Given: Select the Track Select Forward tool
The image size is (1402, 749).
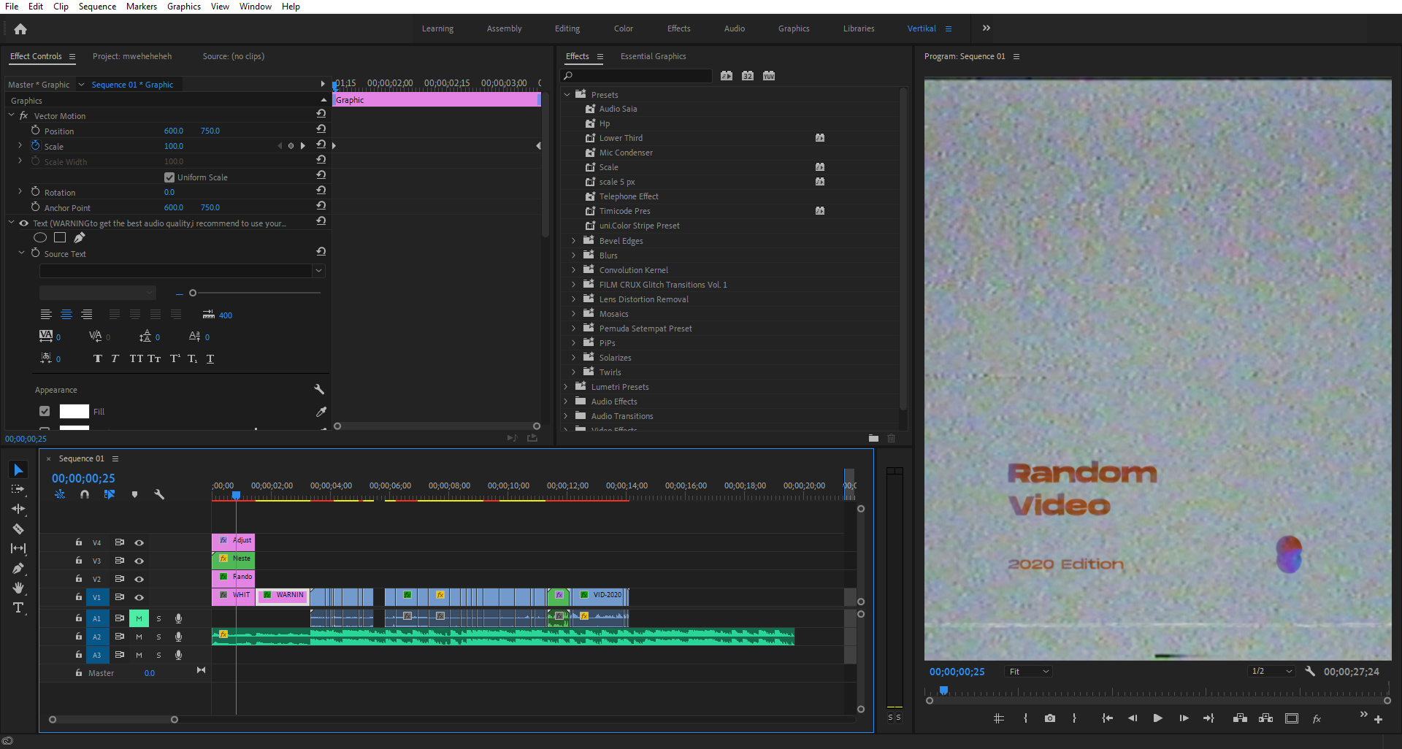Looking at the screenshot, I should [x=18, y=489].
